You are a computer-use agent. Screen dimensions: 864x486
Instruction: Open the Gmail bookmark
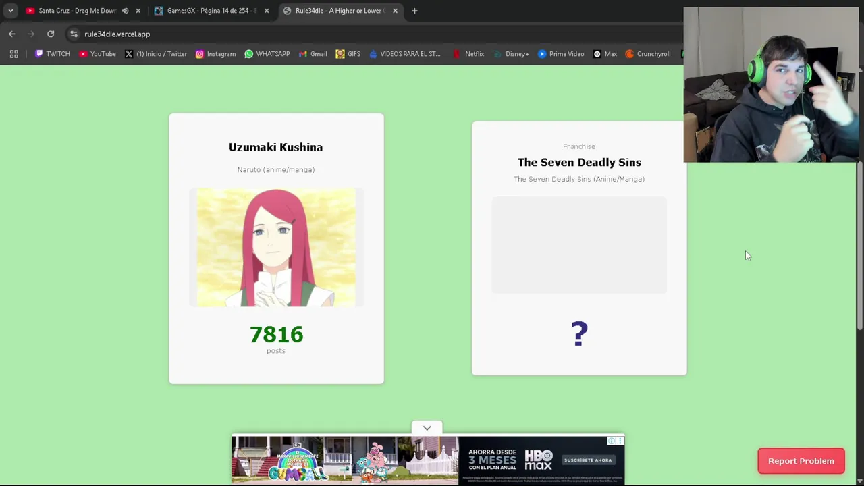tap(313, 54)
